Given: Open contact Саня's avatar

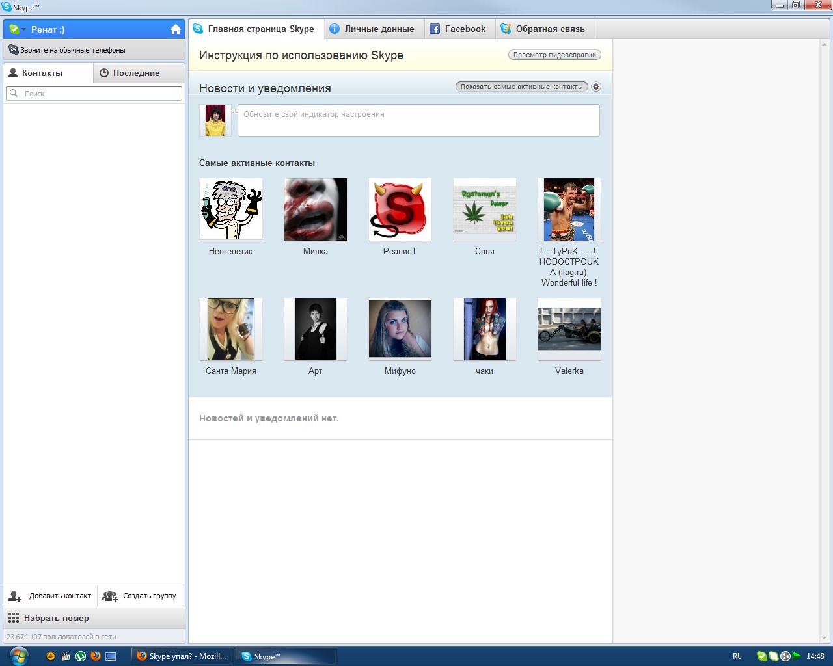Looking at the screenshot, I should click(x=485, y=209).
